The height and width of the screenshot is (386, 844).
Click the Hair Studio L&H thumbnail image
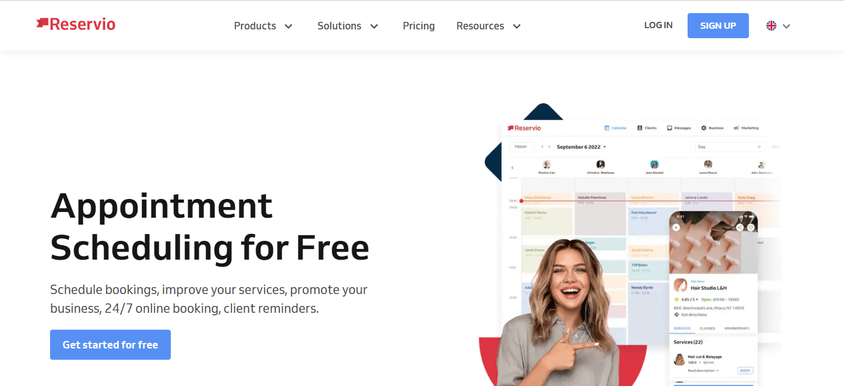680,285
